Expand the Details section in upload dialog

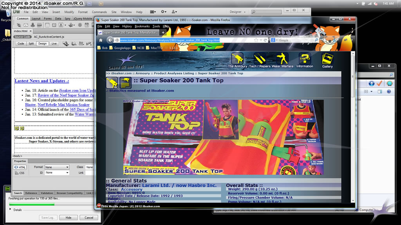(10, 209)
